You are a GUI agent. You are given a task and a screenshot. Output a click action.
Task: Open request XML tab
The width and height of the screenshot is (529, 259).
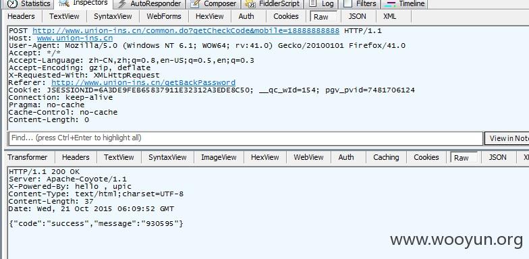(x=390, y=16)
